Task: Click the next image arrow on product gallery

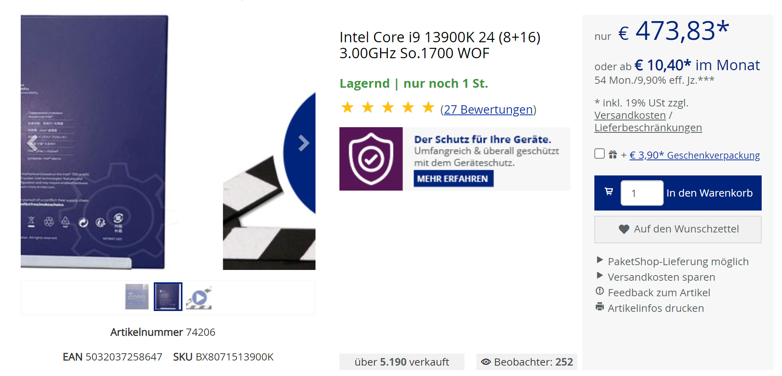Action: 304,143
